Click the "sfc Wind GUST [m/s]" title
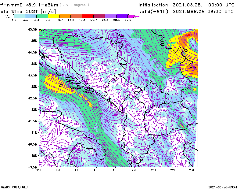The height and width of the screenshot is (189, 244). (x=28, y=11)
